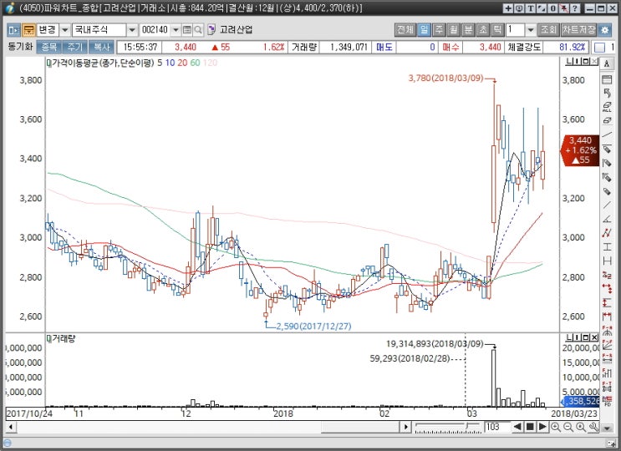Select the zigzag line drawing tool
This screenshot has width=621, height=451.
(607, 233)
